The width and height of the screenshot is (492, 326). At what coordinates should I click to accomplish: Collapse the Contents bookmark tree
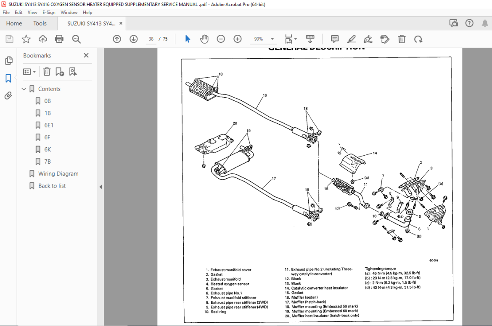pyautogui.click(x=24, y=89)
